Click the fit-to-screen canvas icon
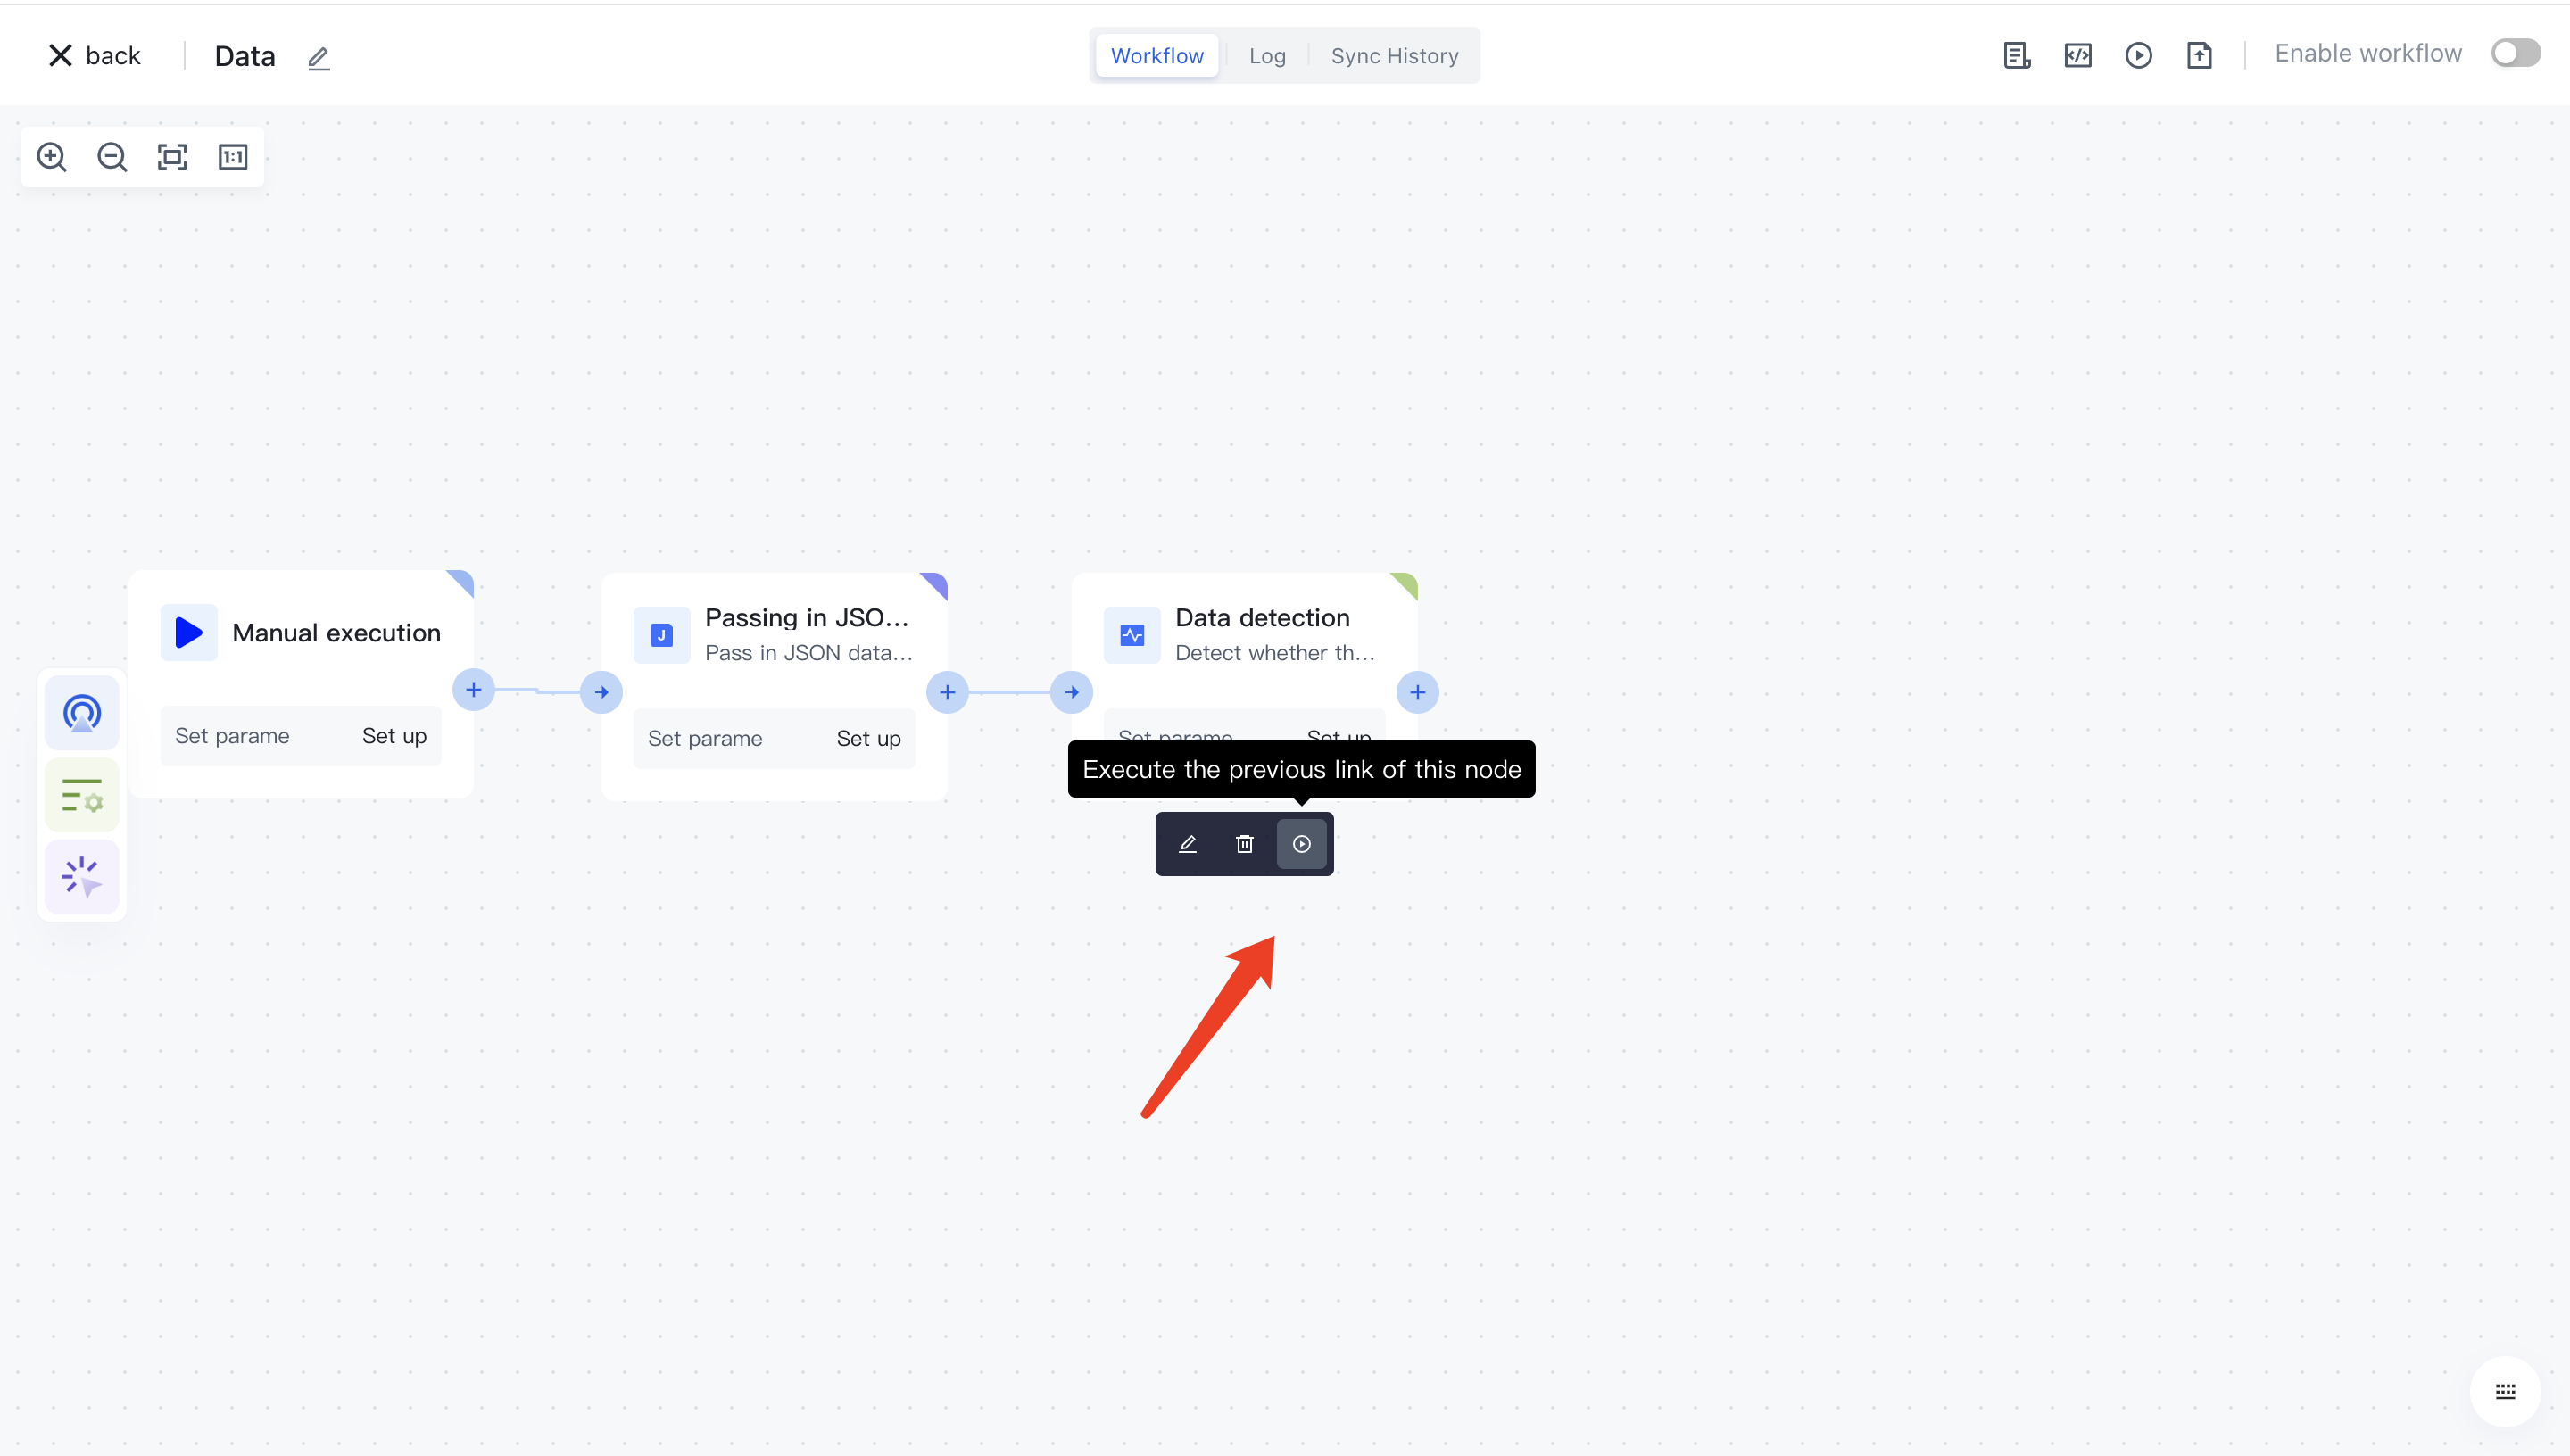The width and height of the screenshot is (2570, 1456). [x=172, y=157]
